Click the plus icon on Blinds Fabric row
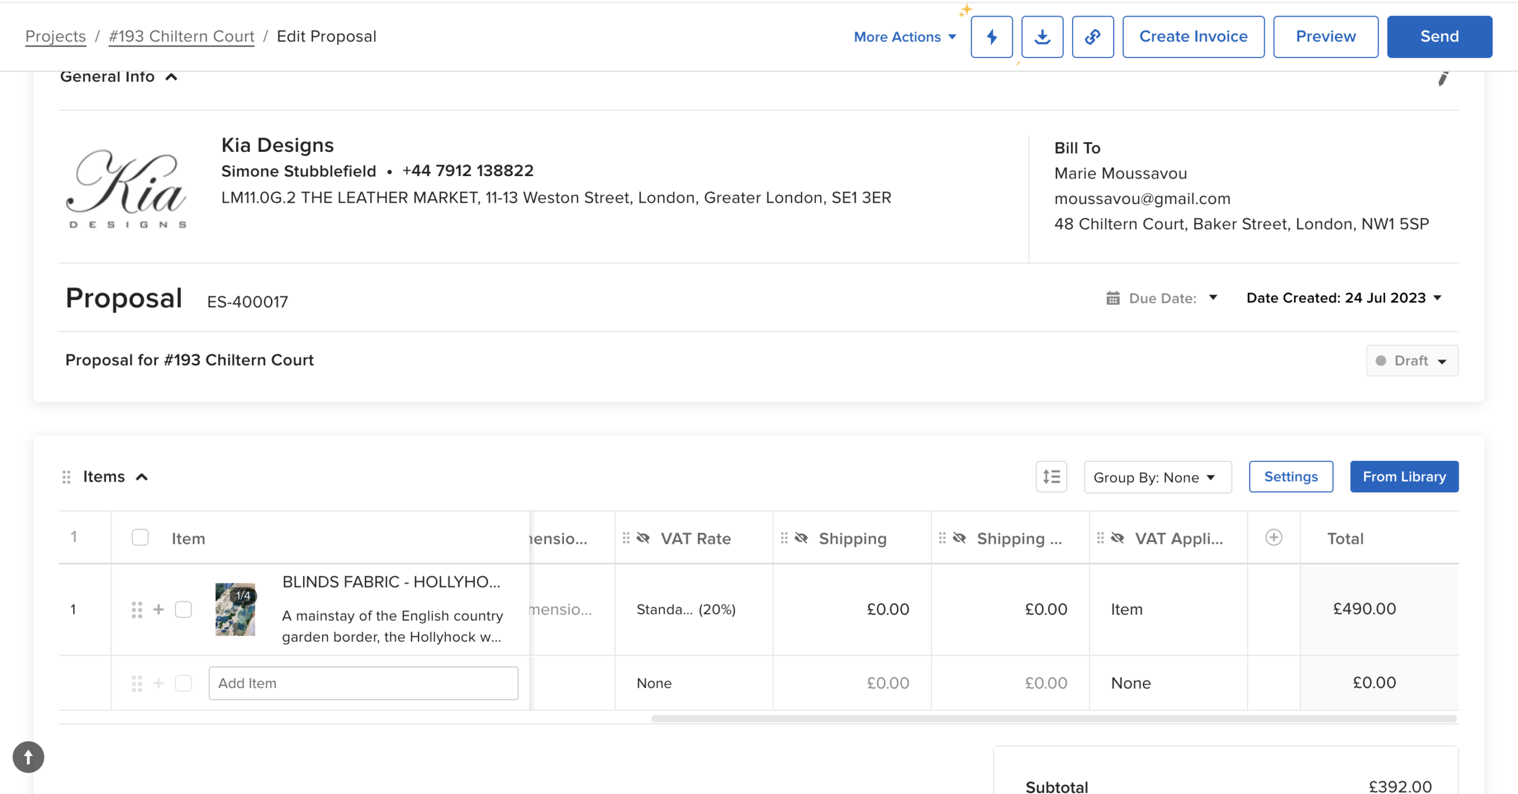The height and width of the screenshot is (794, 1518). 158,610
